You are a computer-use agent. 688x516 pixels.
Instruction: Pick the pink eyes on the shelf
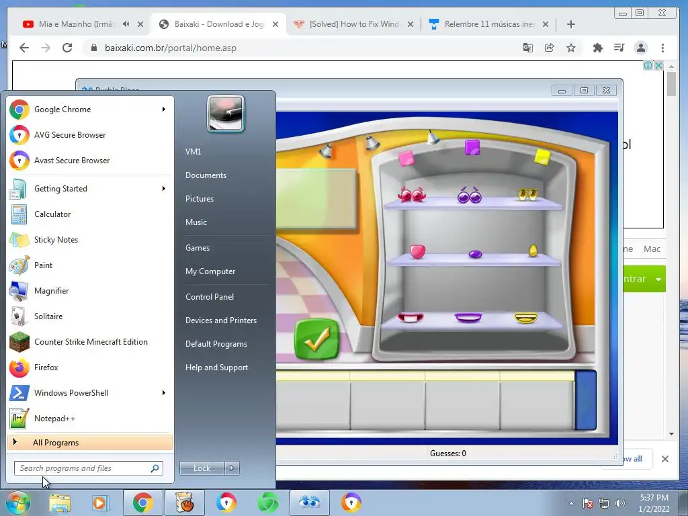[412, 194]
